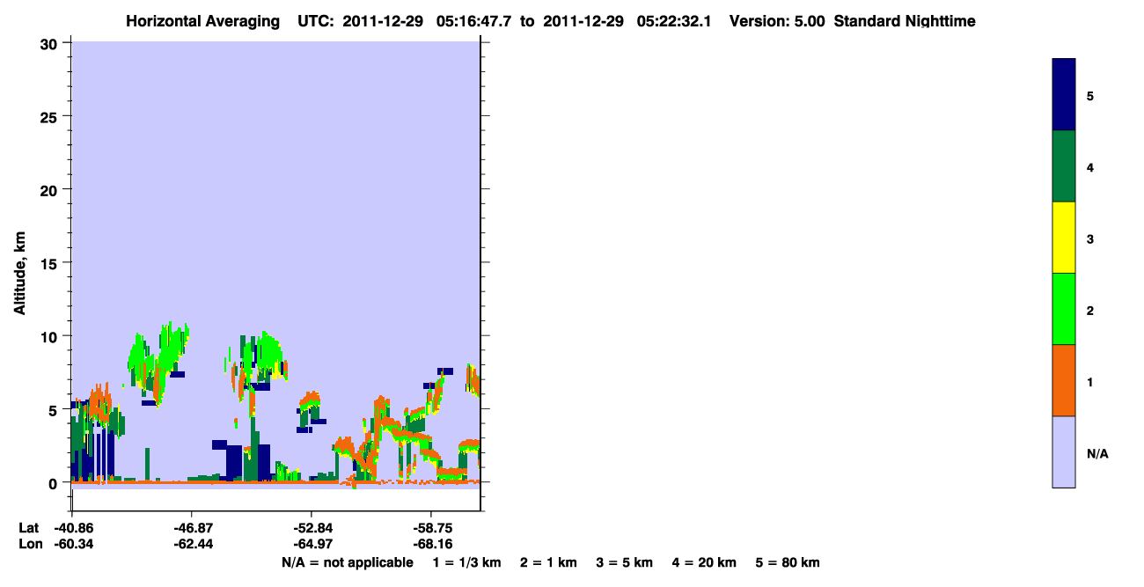The image size is (1144, 587).
Task: Click the '20' altitude tick label
Action: click(51, 190)
